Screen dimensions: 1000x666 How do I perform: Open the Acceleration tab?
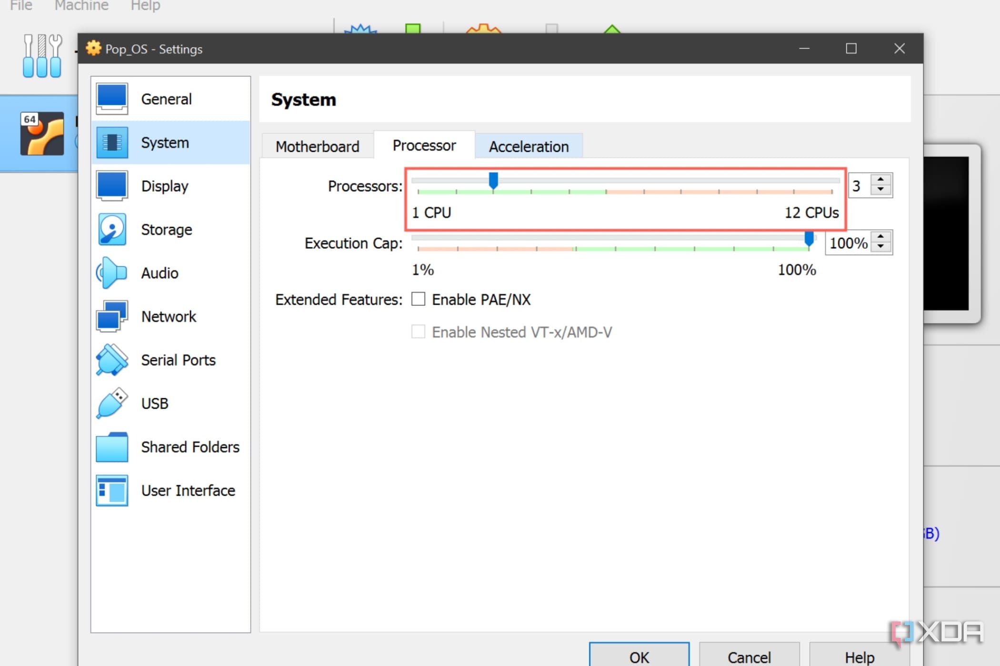[529, 146]
